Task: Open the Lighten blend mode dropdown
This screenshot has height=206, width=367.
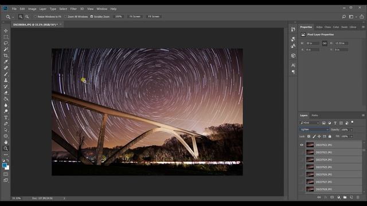Action: point(314,129)
